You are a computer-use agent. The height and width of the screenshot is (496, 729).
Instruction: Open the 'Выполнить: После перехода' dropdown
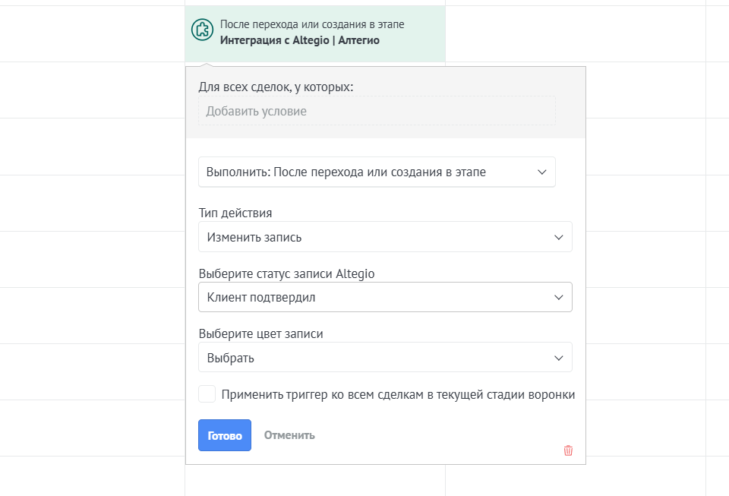377,172
